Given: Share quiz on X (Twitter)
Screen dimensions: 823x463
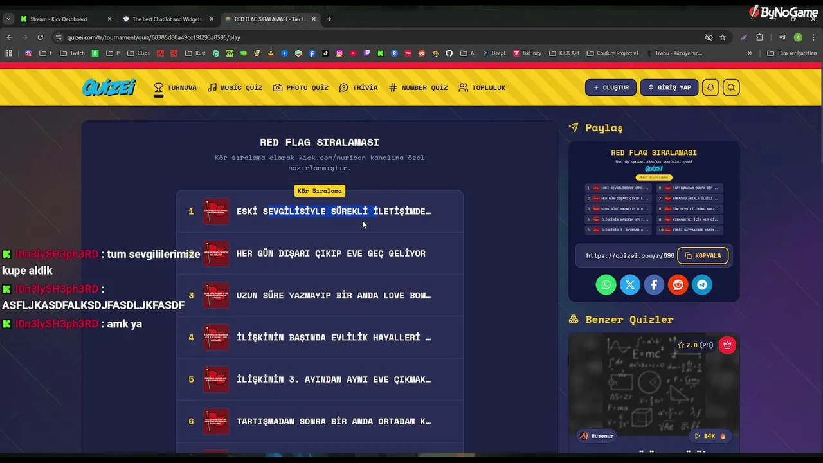Looking at the screenshot, I should coord(630,285).
